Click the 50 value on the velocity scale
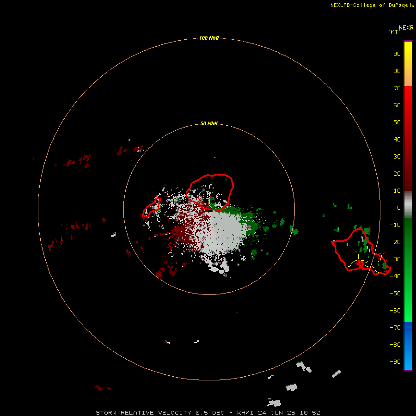 [397, 122]
